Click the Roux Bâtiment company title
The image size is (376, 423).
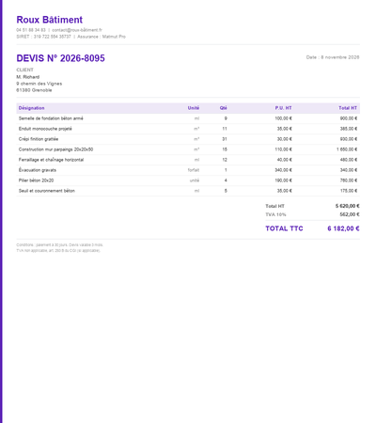coord(50,20)
